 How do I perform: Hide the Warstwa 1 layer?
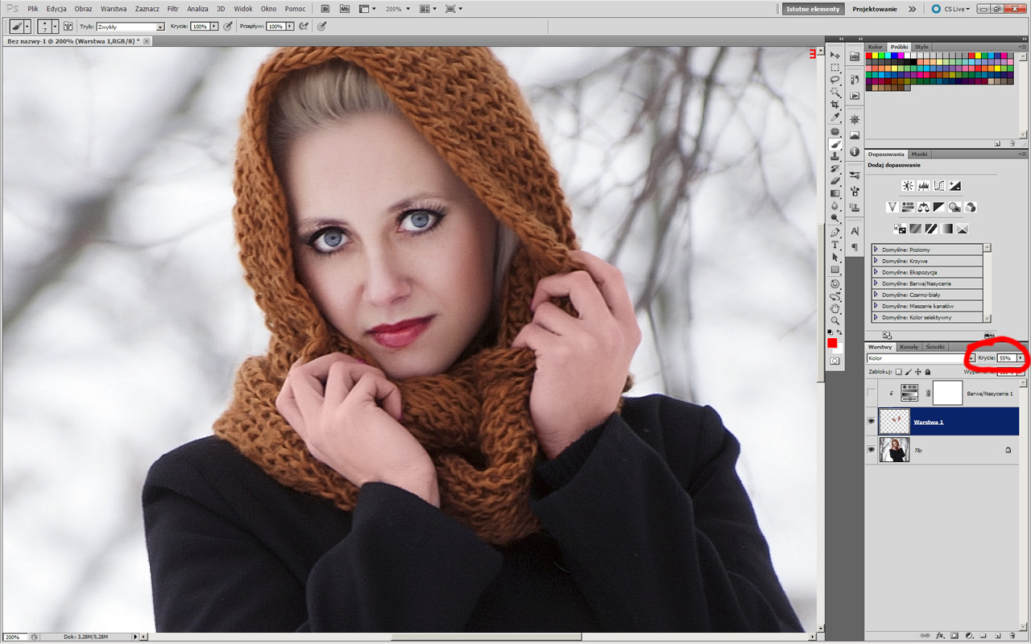tap(871, 421)
